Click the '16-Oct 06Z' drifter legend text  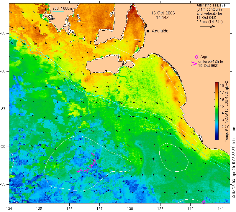(x=208, y=65)
